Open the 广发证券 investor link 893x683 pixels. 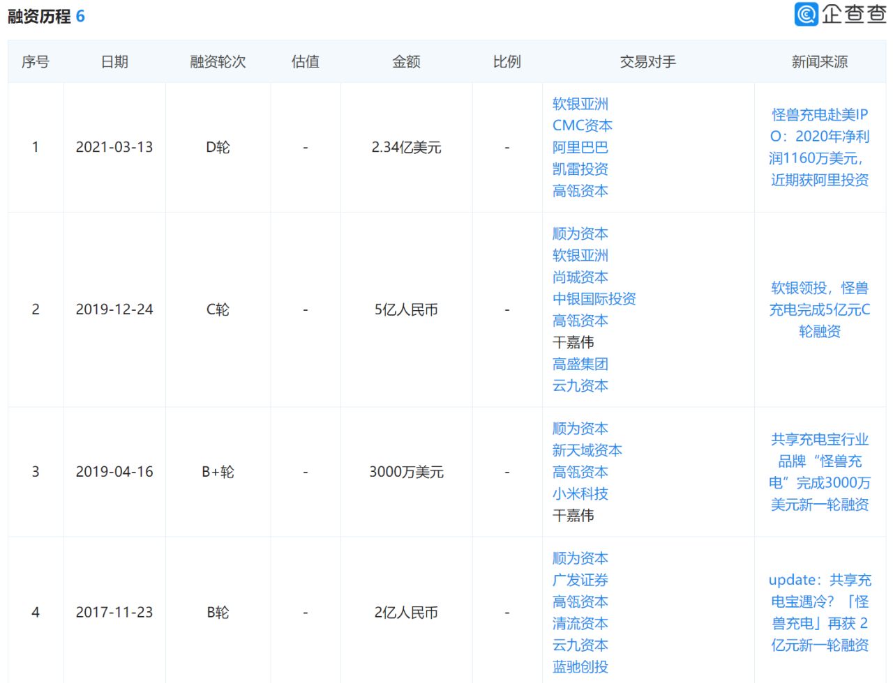pyautogui.click(x=580, y=580)
